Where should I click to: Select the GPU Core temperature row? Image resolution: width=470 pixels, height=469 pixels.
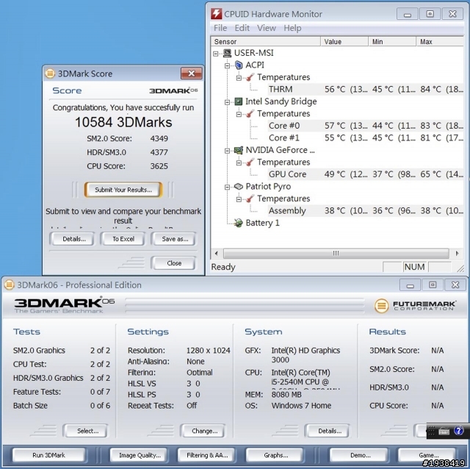tap(366, 174)
